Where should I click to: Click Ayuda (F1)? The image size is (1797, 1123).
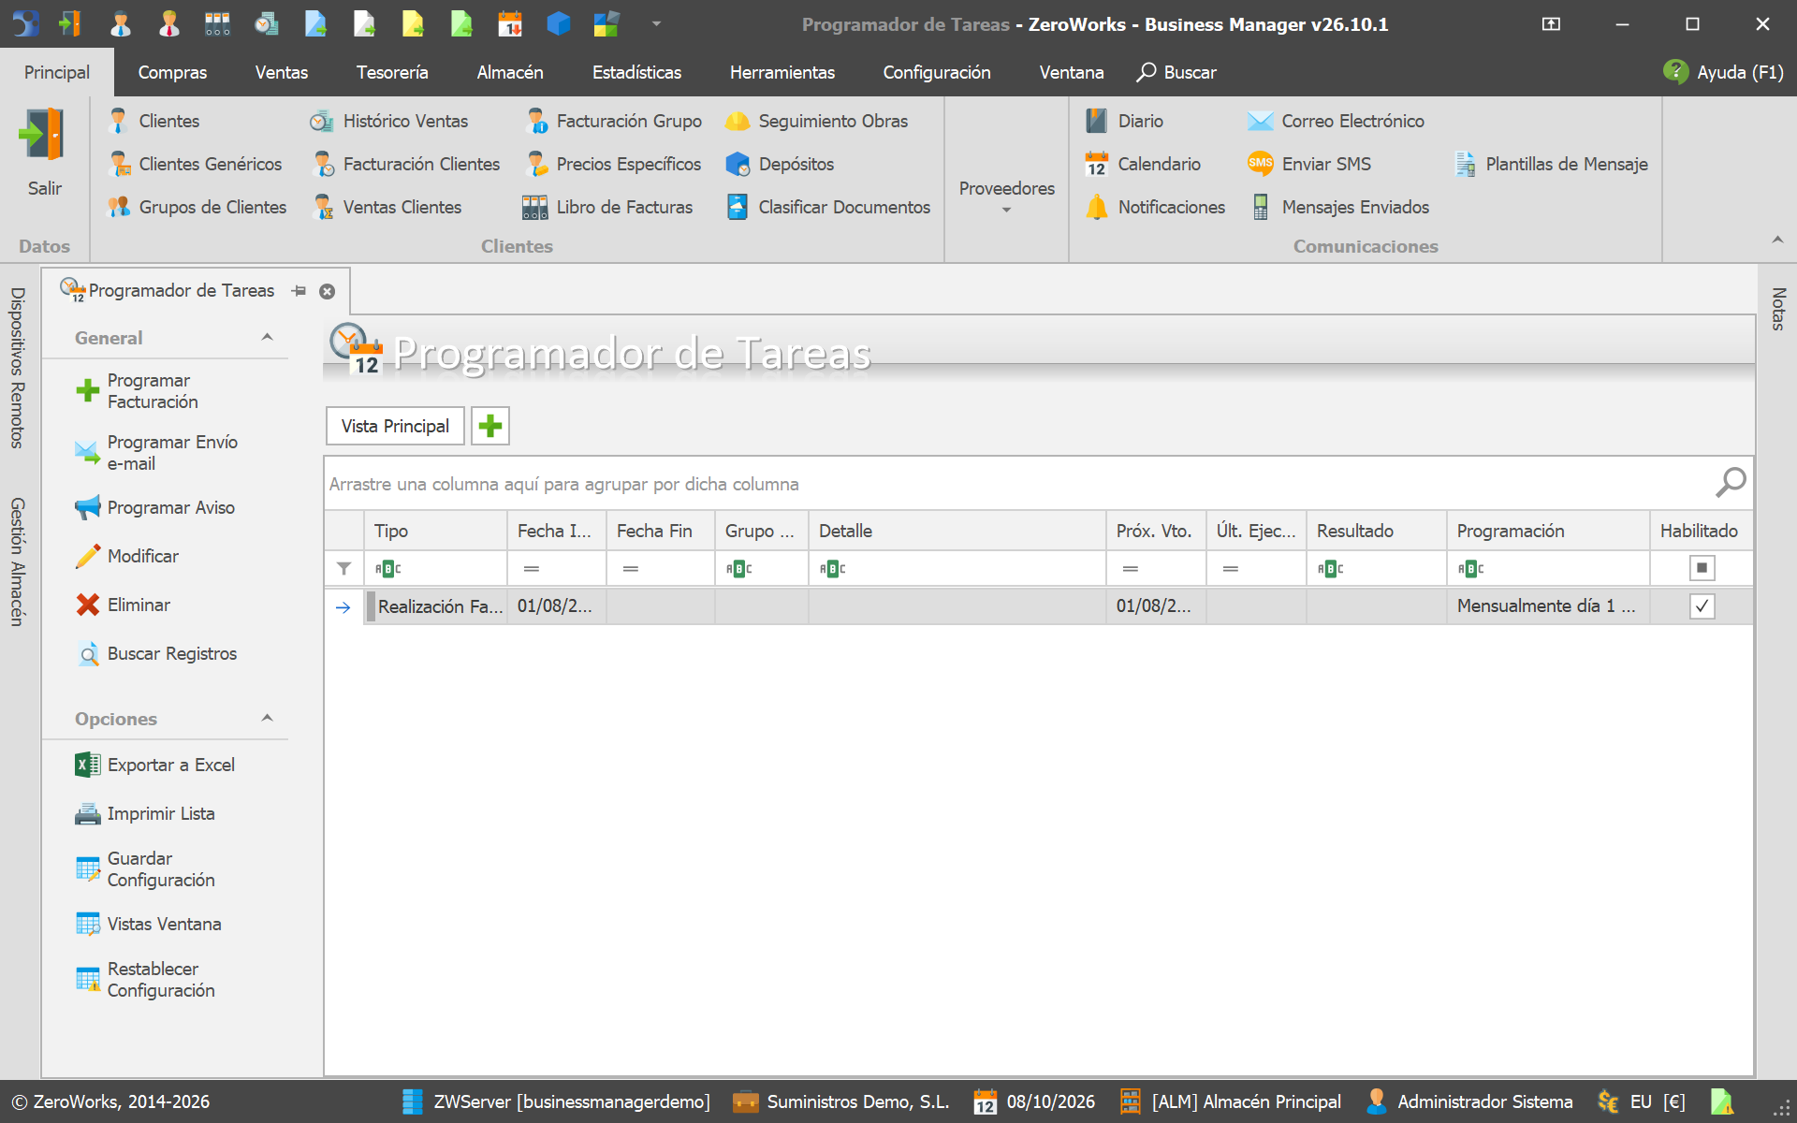(1724, 72)
